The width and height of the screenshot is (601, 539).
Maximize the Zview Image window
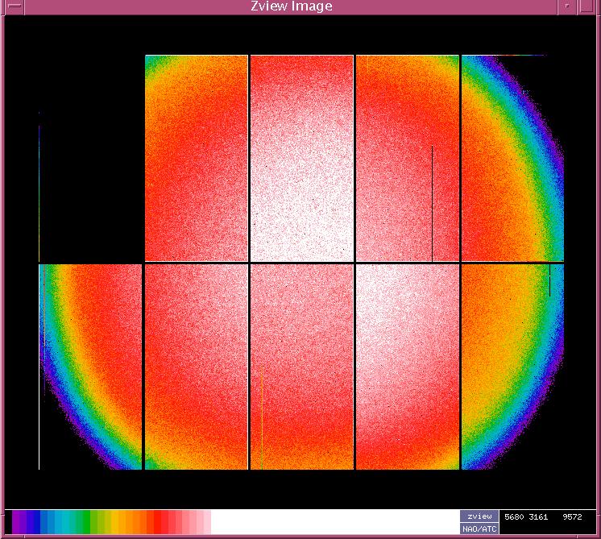pyautogui.click(x=591, y=6)
